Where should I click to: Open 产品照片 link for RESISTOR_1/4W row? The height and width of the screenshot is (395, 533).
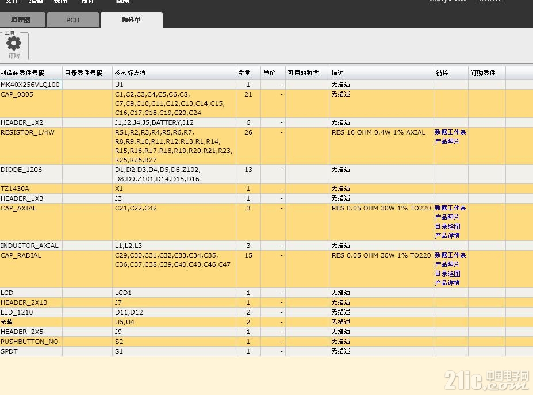click(x=447, y=141)
